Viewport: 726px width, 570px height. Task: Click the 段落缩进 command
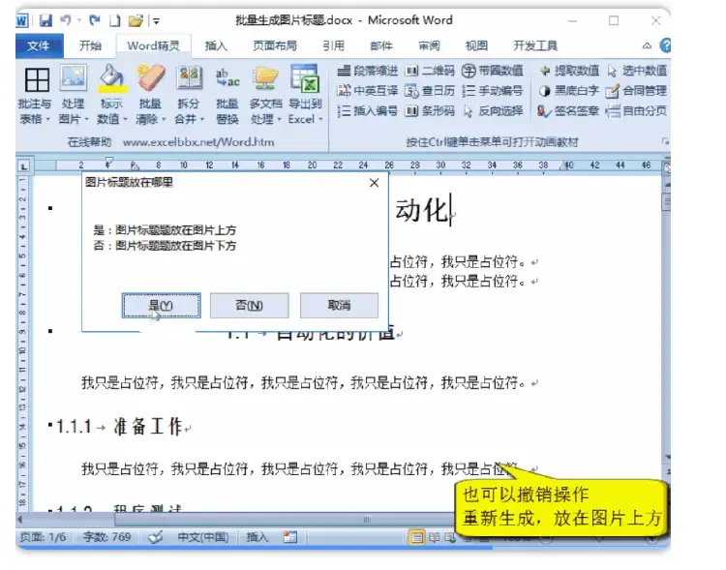pos(368,71)
